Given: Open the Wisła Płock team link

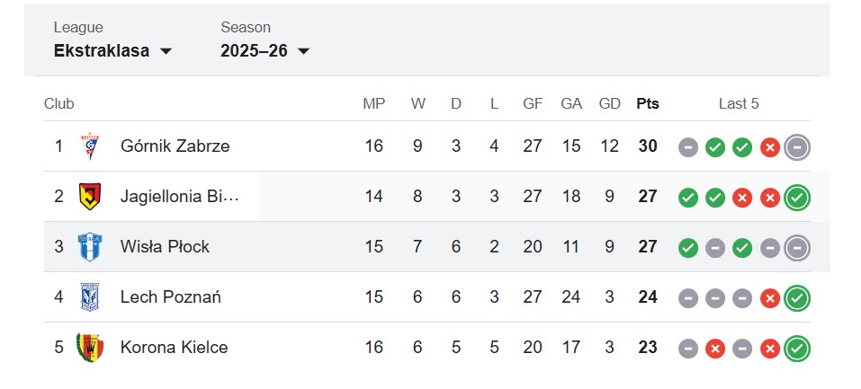Looking at the screenshot, I should point(165,246).
